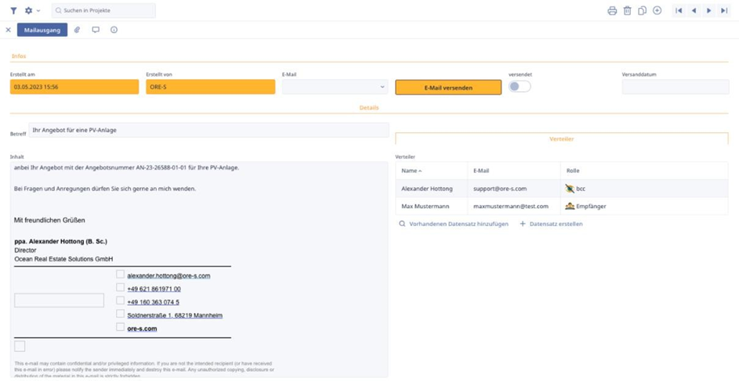Image resolution: width=739 pixels, height=381 pixels.
Task: Delete the record with the trash icon
Action: click(x=627, y=11)
